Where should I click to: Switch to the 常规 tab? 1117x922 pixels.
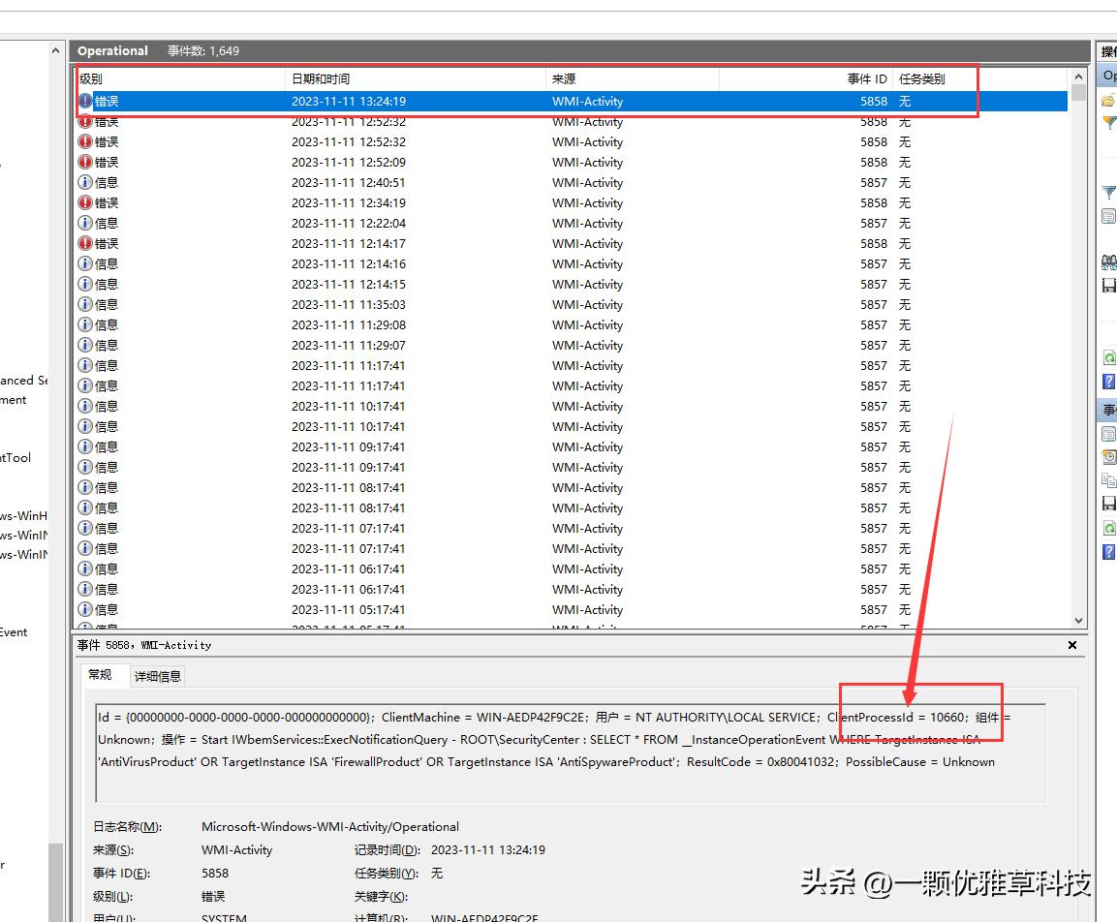point(101,676)
